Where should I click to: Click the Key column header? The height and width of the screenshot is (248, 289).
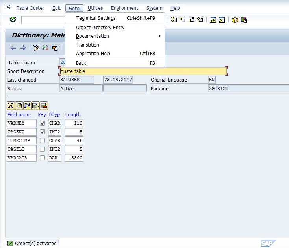point(42,115)
